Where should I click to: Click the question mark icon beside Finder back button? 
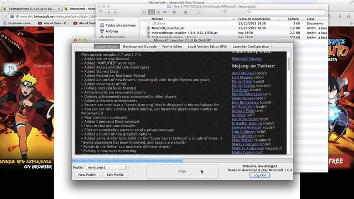point(101,12)
